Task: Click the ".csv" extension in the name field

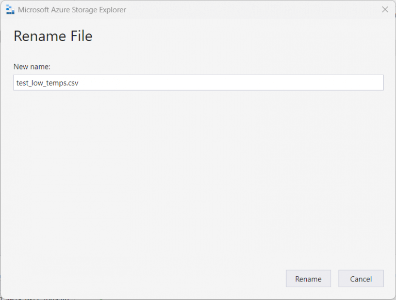Action: click(72, 83)
